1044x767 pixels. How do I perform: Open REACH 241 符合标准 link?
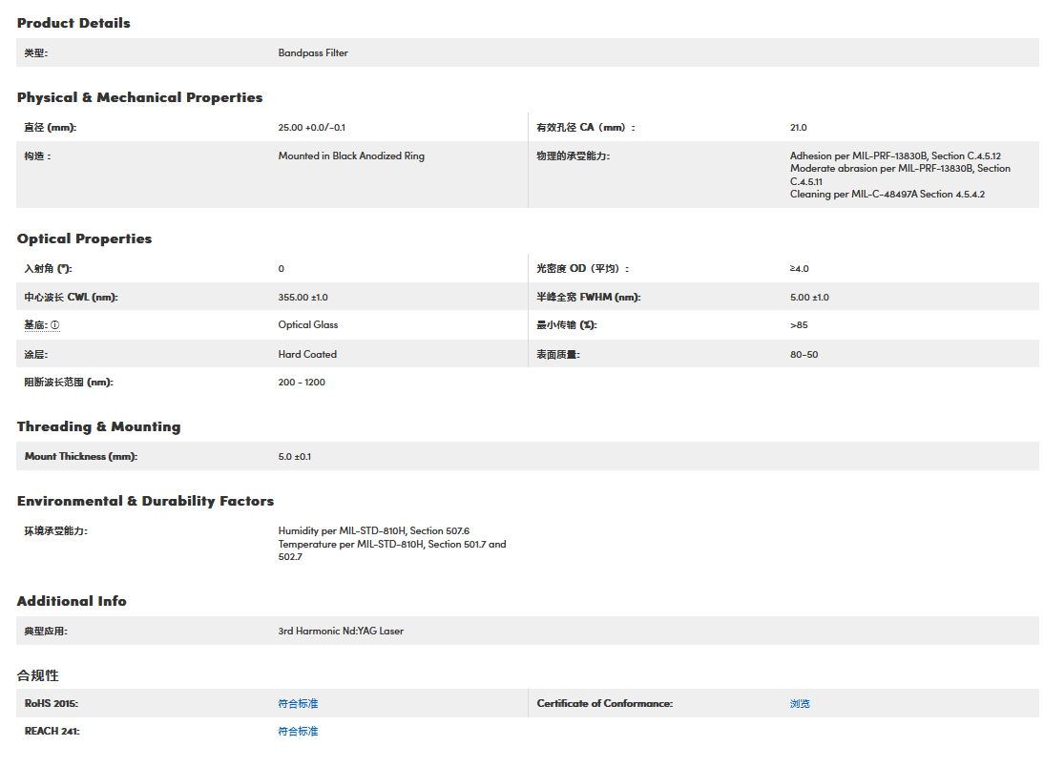(x=298, y=732)
